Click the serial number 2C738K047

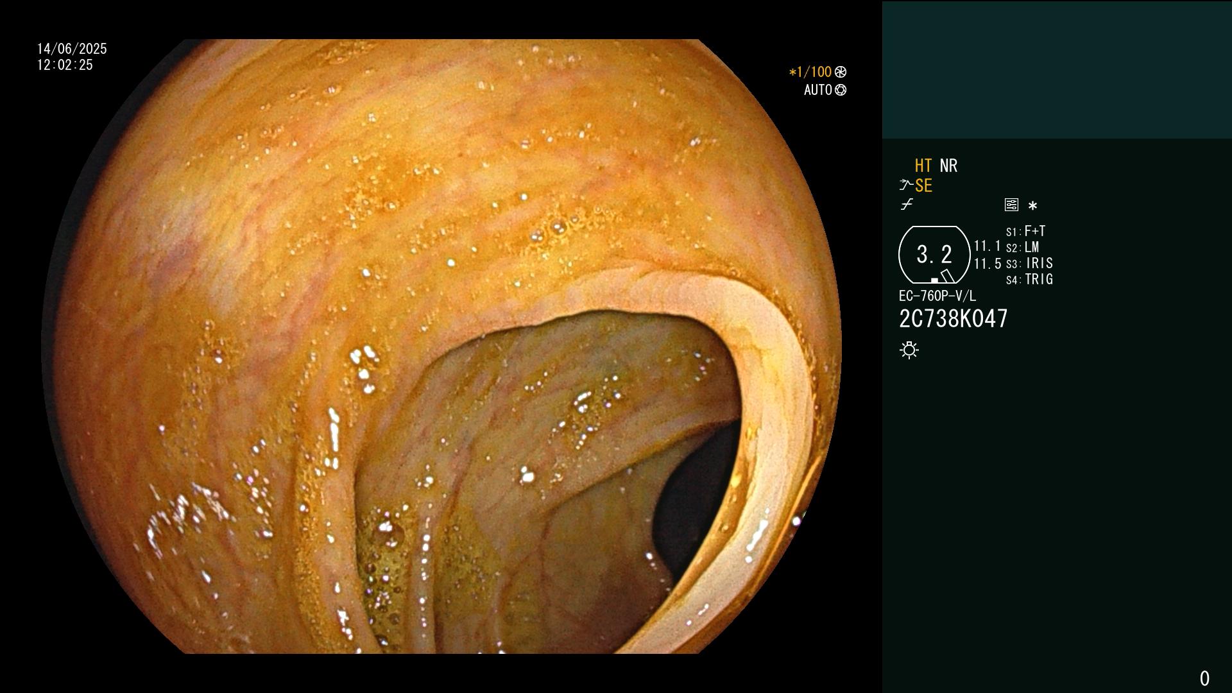tap(954, 319)
